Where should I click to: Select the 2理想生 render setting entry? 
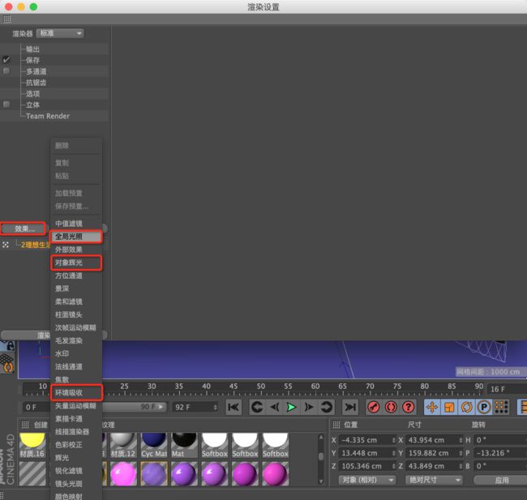[36, 245]
